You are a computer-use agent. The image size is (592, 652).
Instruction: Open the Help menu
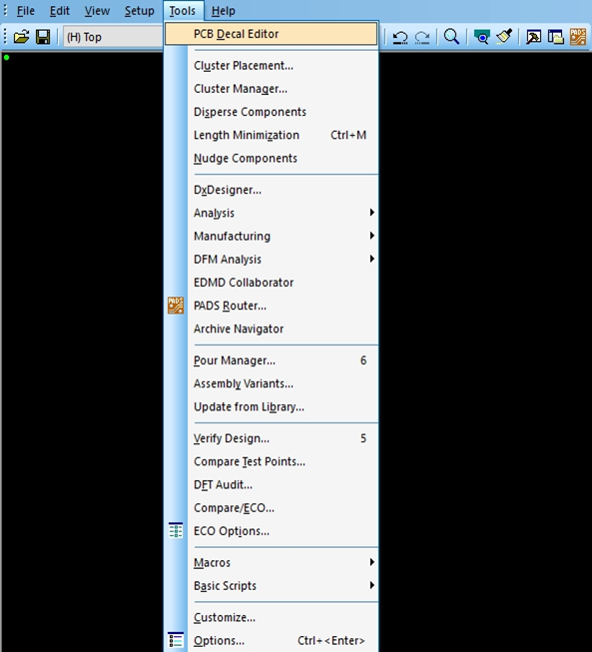click(224, 10)
